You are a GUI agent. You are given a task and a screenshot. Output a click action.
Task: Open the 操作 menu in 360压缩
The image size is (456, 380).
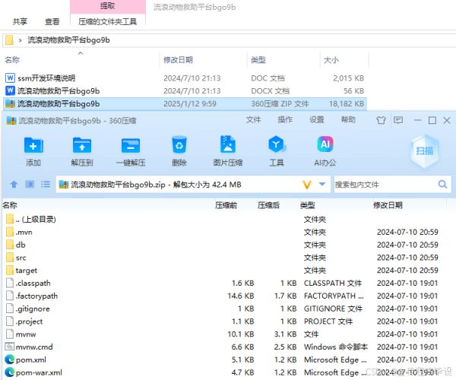click(x=285, y=120)
